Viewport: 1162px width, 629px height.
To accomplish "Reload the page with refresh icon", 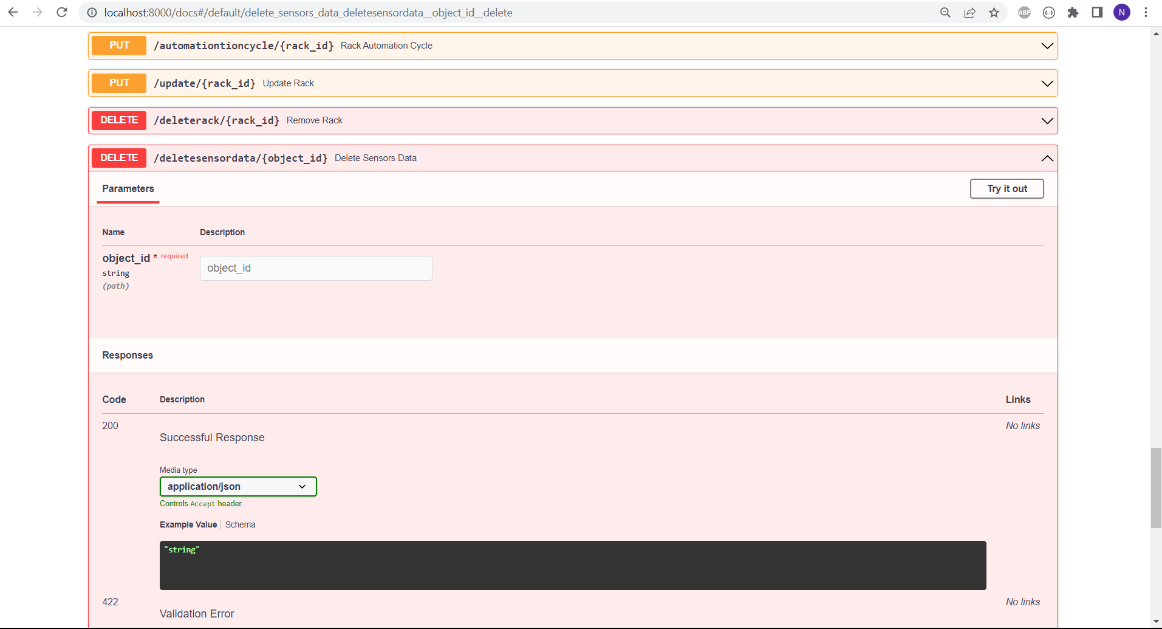I will click(62, 12).
